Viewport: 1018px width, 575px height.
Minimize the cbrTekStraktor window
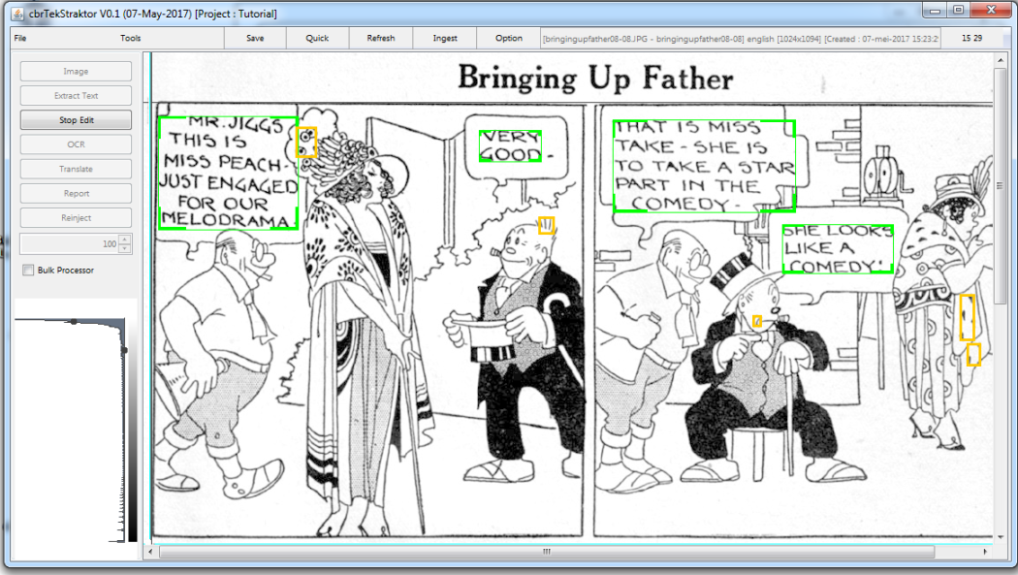pos(935,10)
